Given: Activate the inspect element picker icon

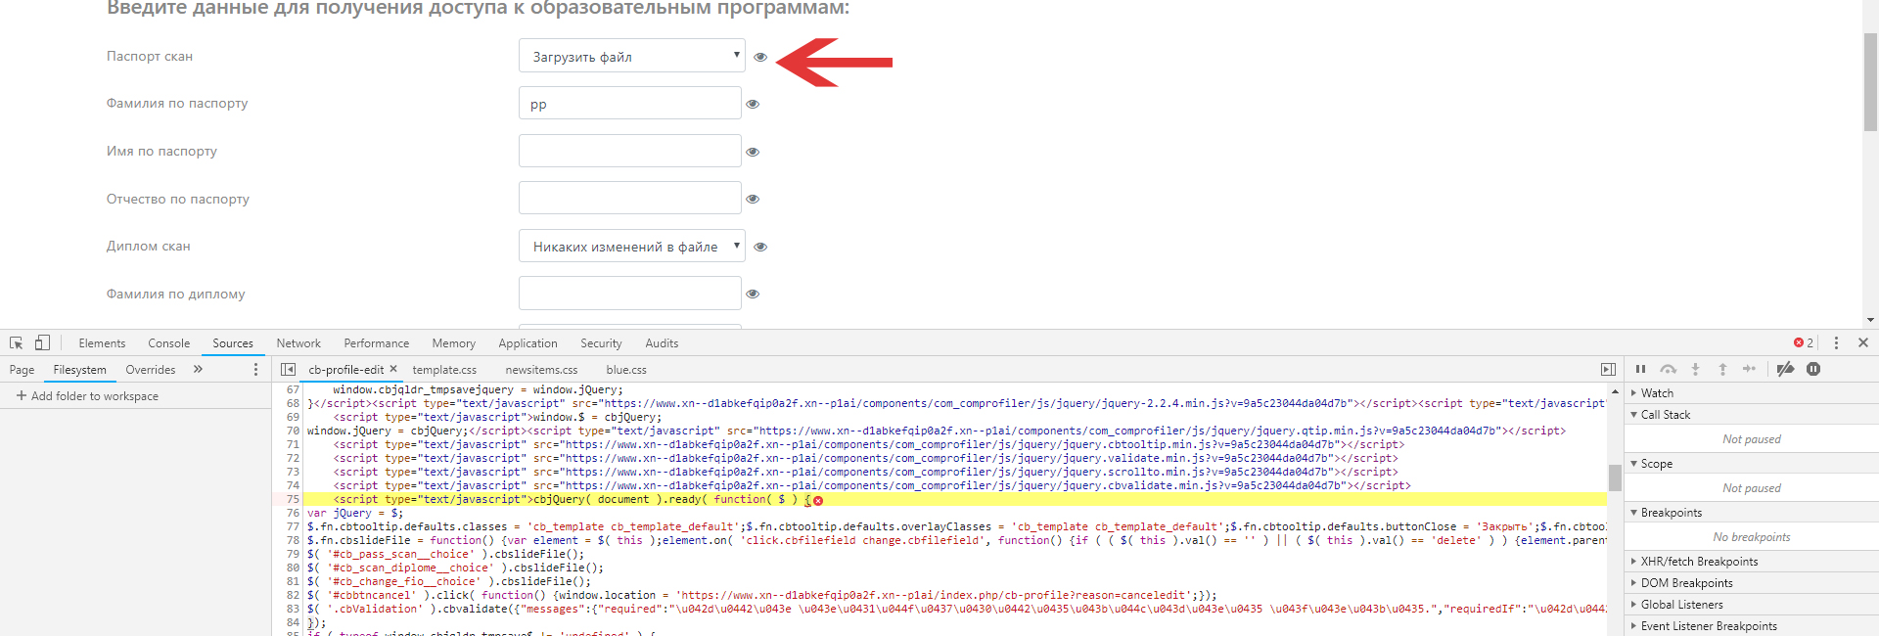Looking at the screenshot, I should [x=17, y=343].
